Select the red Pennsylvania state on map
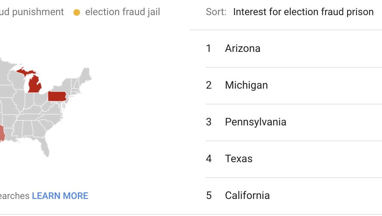382x216 pixels. click(x=57, y=97)
